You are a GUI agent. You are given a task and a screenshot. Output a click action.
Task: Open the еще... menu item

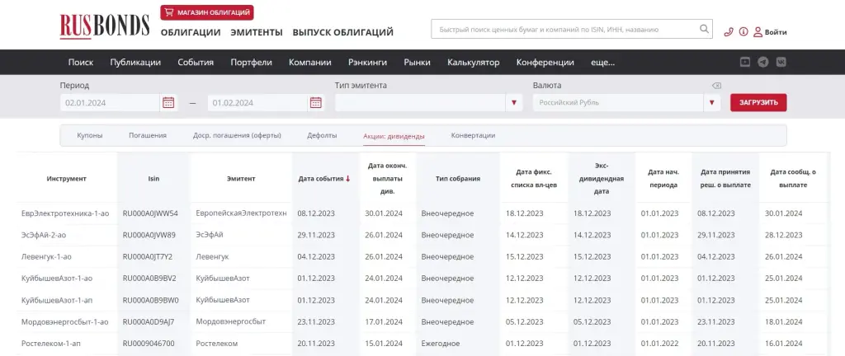[x=602, y=63]
